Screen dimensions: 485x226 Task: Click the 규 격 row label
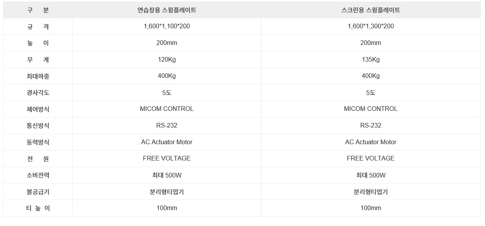[x=38, y=27]
